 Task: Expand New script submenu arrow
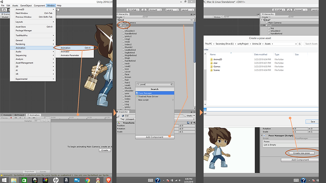(173, 100)
